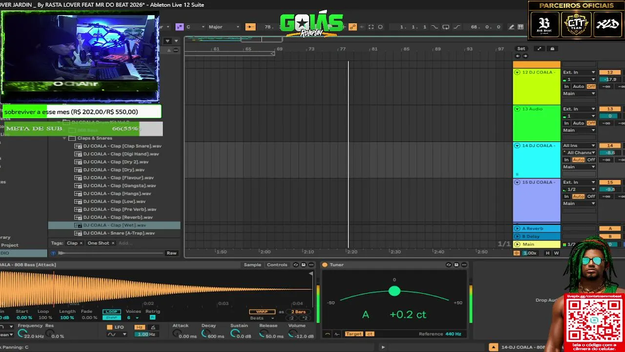Click the Tuner save preset disk icon

(x=456, y=264)
